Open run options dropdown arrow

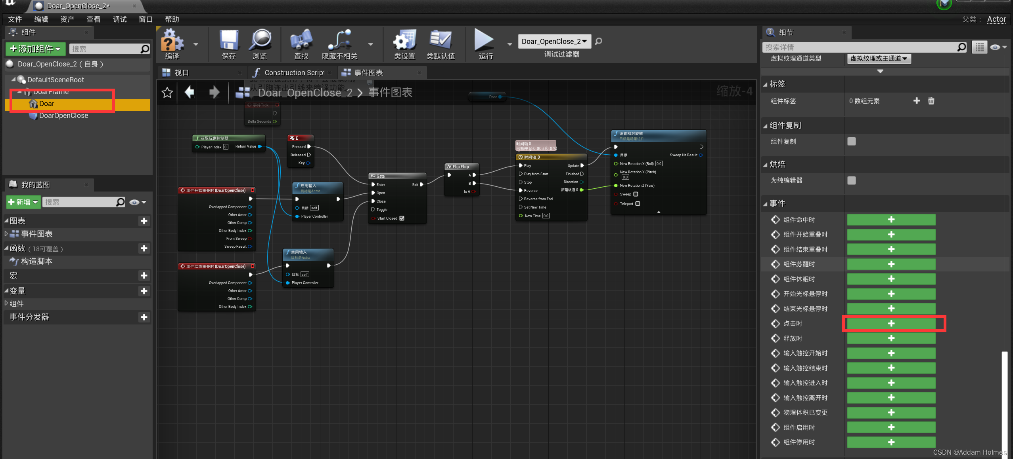pyautogui.click(x=510, y=44)
